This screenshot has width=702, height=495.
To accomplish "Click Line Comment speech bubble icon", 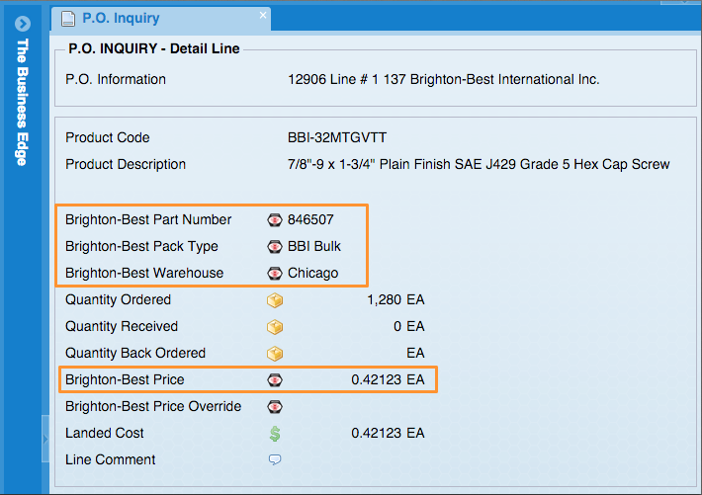I will 275,459.
